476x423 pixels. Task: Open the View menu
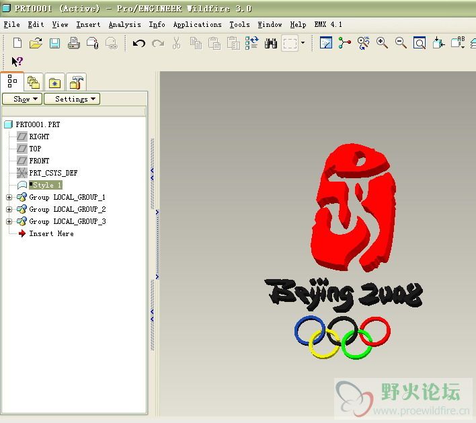60,25
